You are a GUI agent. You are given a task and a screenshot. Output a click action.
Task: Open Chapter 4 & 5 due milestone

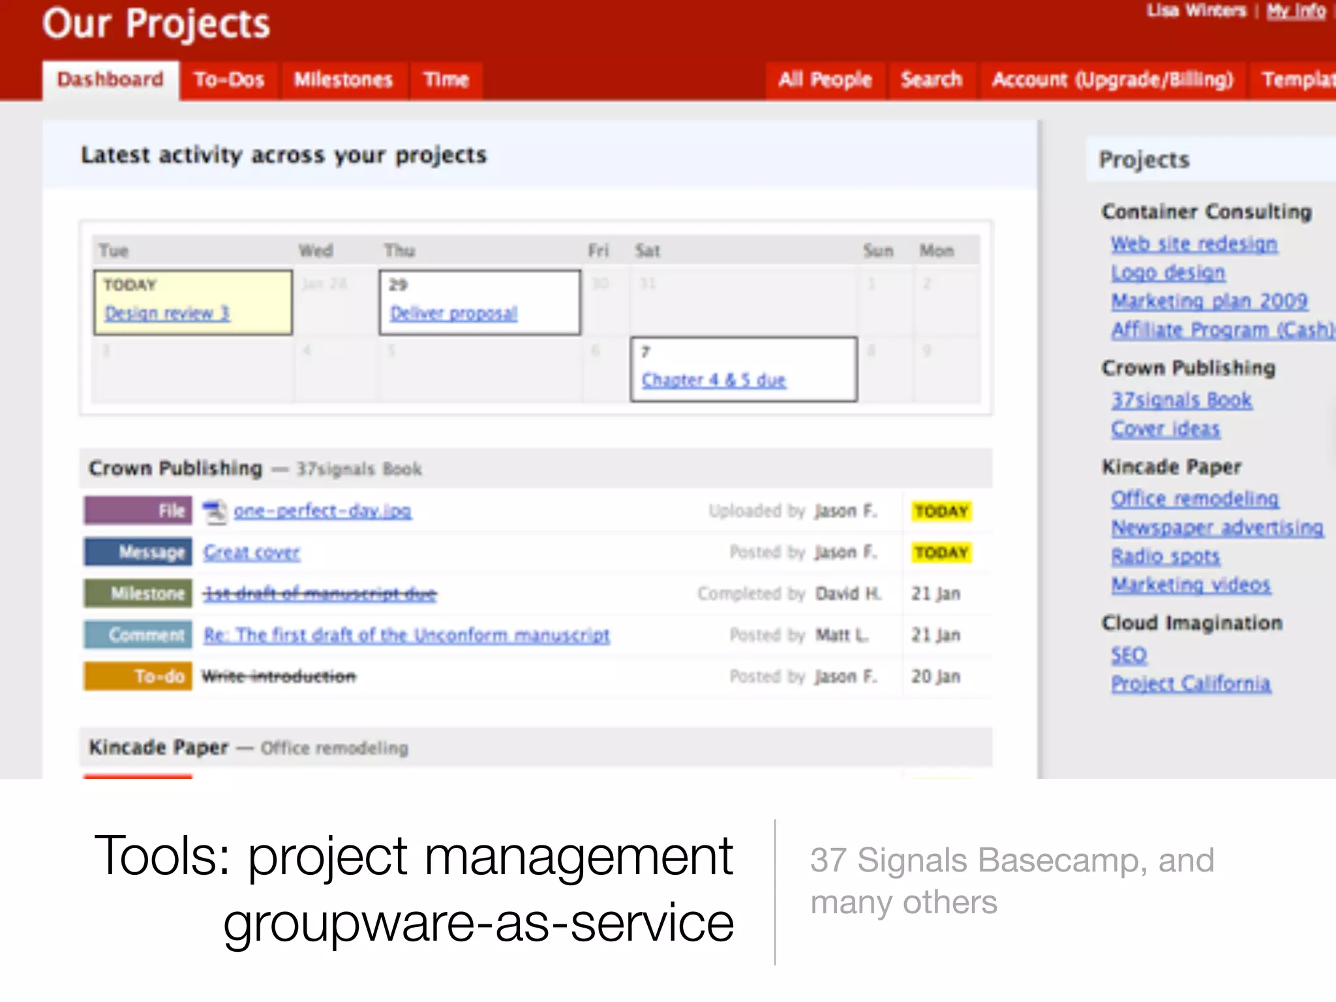[x=714, y=380]
